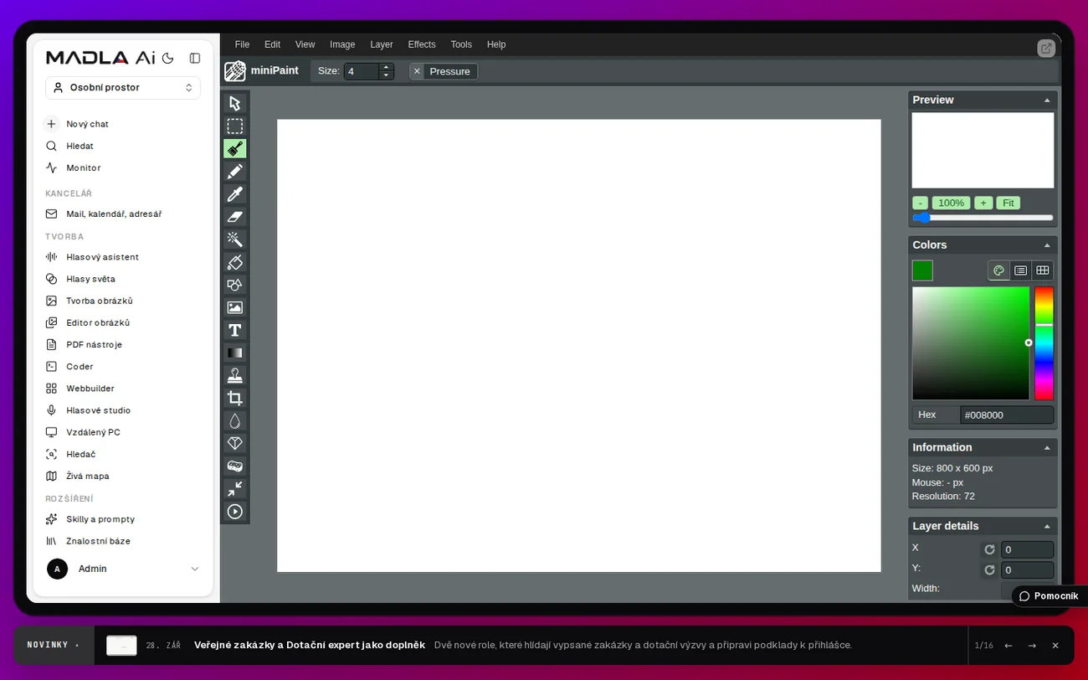Collapse the Madla AI sidebar panel
The height and width of the screenshot is (680, 1088).
(195, 58)
